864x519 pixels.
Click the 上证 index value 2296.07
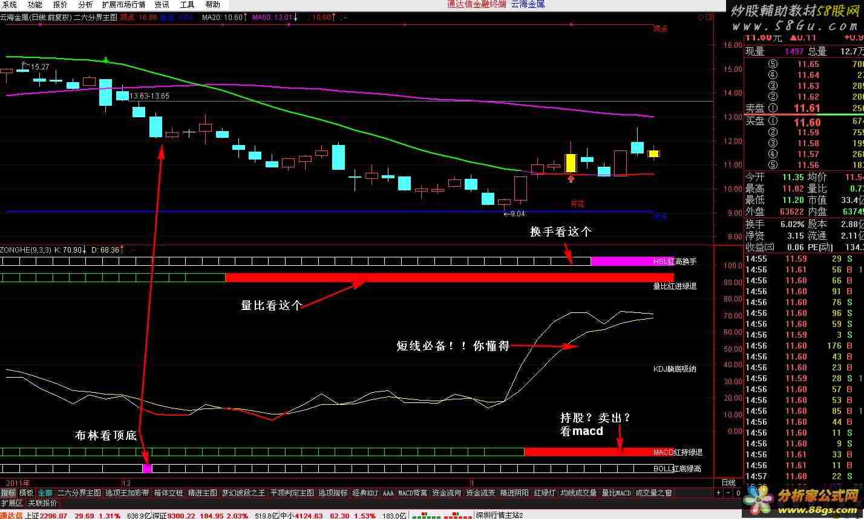coord(54,515)
